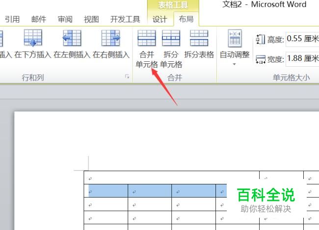The width and height of the screenshot is (319, 230).
Task: Click the 拆分表格 label
Action: (199, 54)
